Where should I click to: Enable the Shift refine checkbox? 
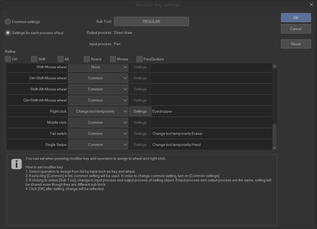coord(34,59)
